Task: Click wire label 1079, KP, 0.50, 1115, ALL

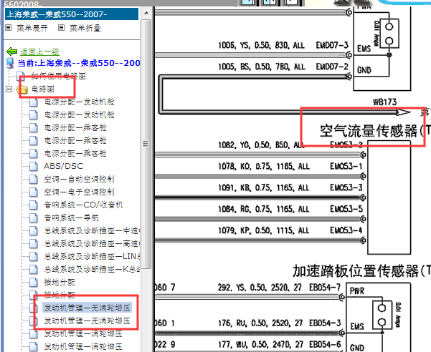Action: 264,230
